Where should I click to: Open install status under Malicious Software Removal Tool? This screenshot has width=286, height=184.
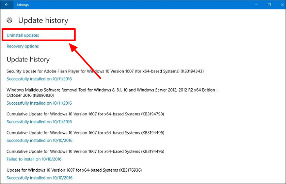pyautogui.click(x=39, y=103)
